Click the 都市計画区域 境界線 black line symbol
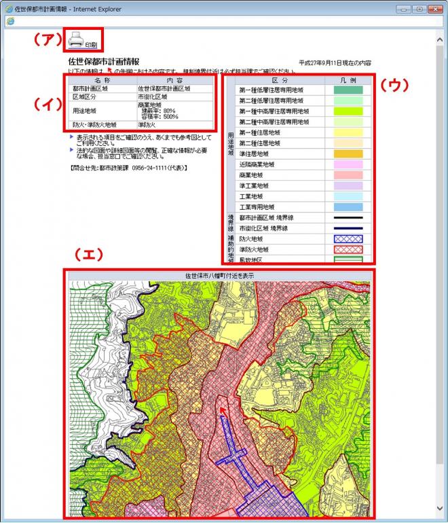Viewport: 448px width, 523px height. 348,218
